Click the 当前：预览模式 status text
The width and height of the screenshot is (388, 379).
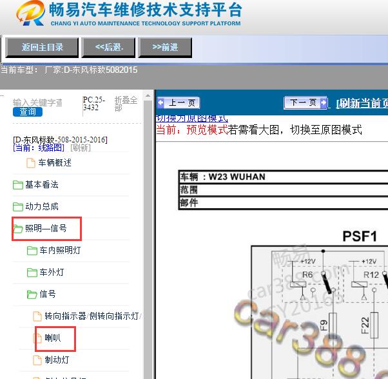pos(192,130)
